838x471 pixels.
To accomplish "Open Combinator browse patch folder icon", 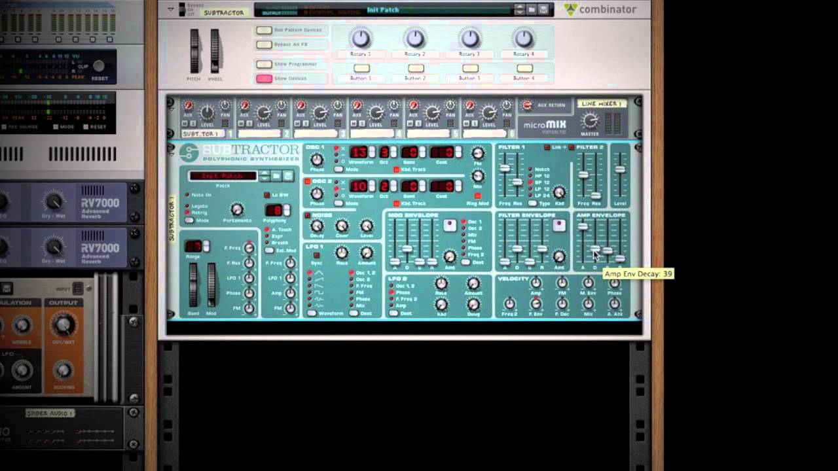I will tap(532, 9).
